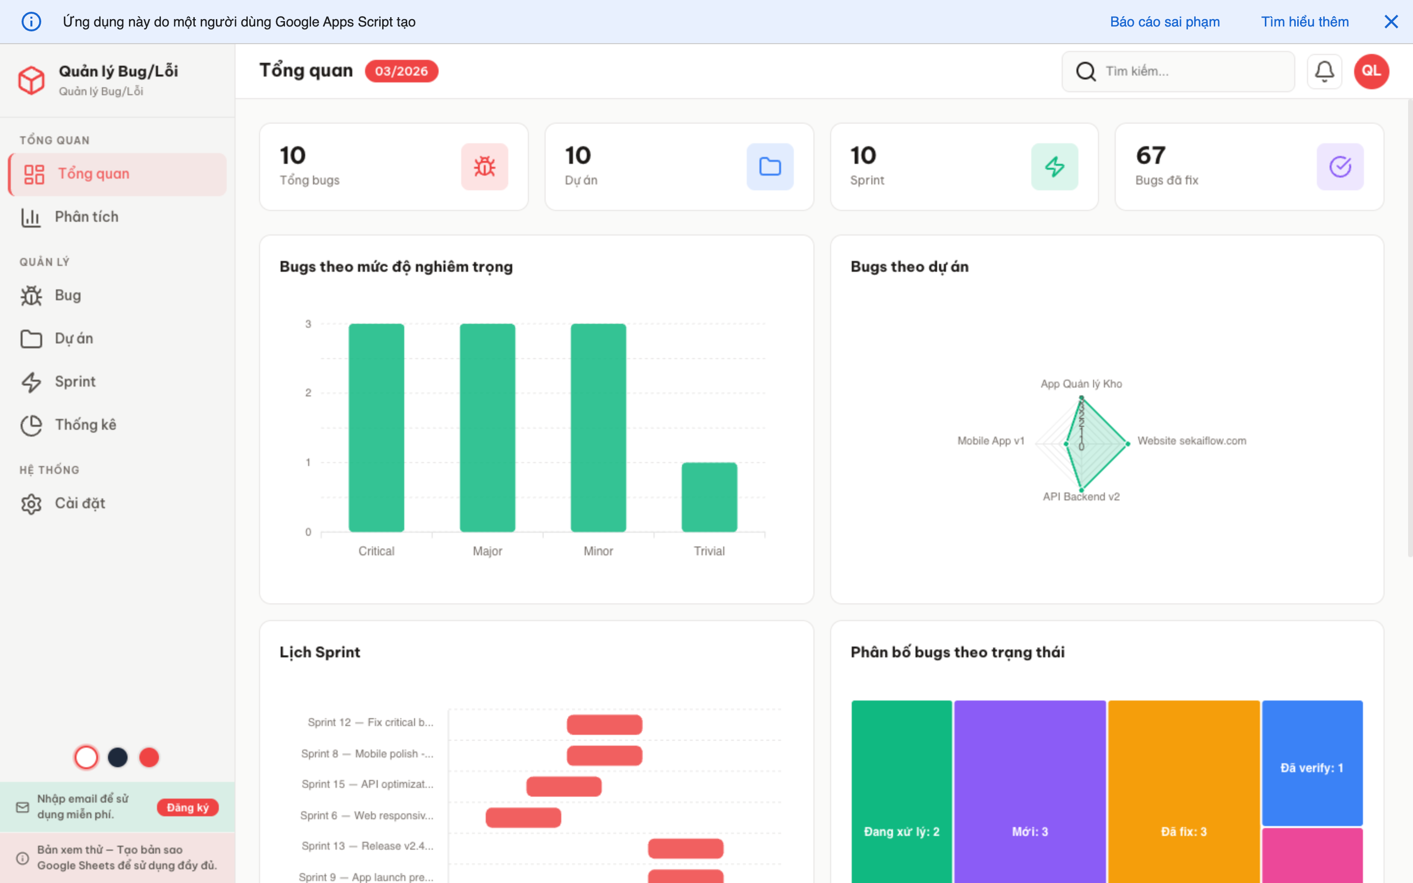Open Thống kê statistics page
The height and width of the screenshot is (883, 1413).
pos(85,425)
